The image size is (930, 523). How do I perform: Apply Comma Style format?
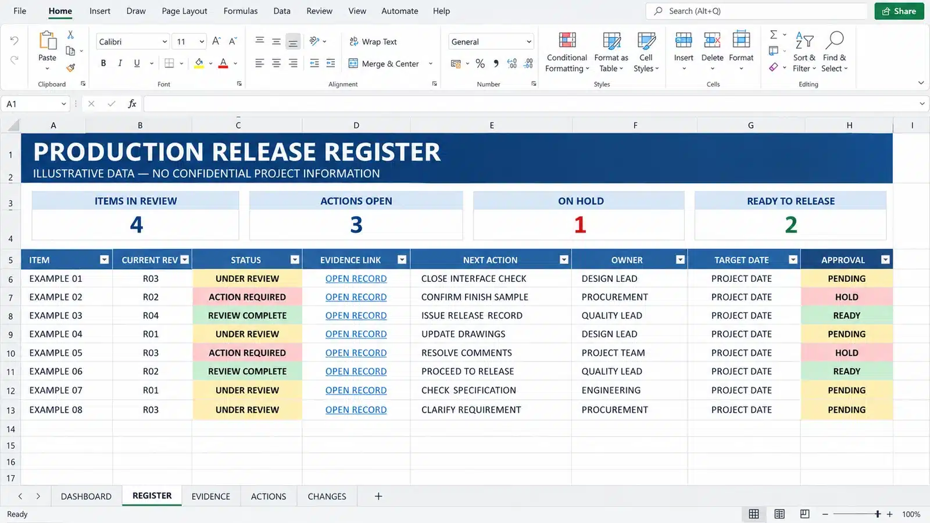point(496,63)
